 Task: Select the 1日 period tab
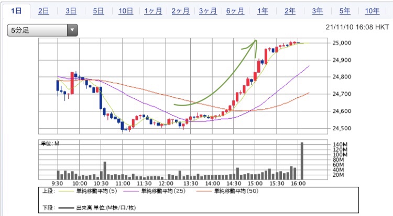[x=17, y=11]
